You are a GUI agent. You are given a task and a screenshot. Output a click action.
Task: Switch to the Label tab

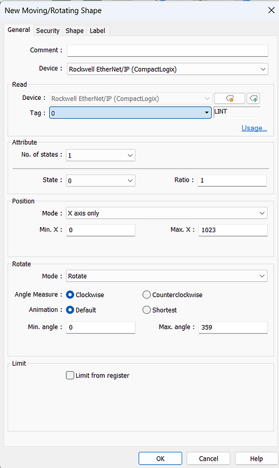(x=97, y=31)
